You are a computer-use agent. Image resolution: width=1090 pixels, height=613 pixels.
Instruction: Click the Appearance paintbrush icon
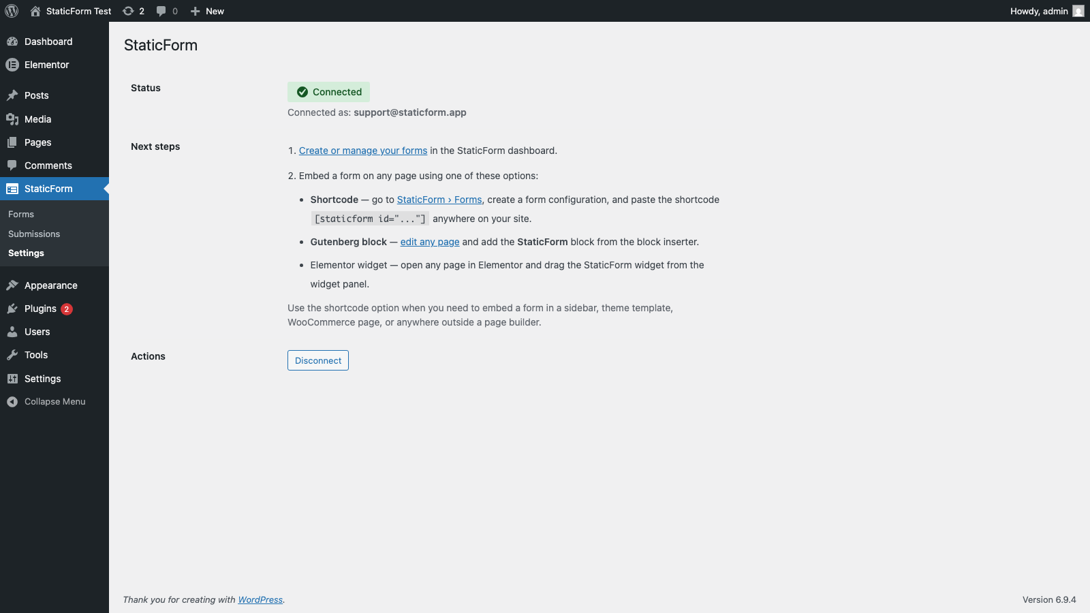tap(12, 285)
